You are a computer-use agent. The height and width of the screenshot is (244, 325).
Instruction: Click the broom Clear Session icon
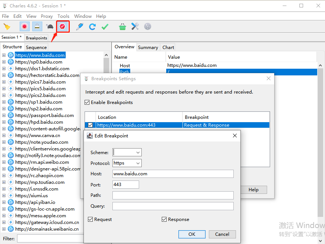[7, 26]
